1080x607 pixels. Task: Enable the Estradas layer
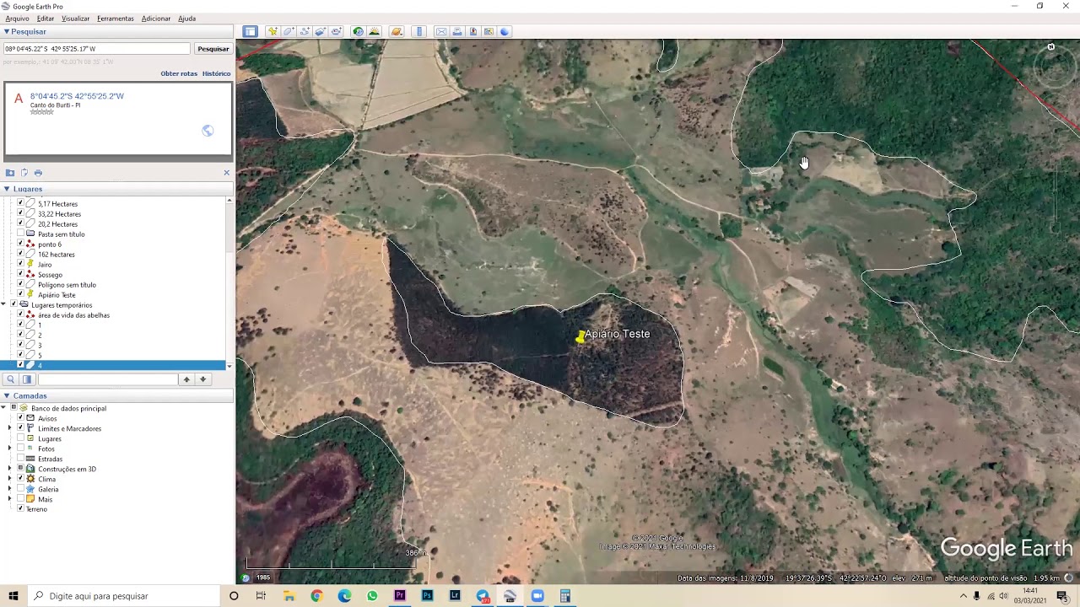pyautogui.click(x=21, y=459)
